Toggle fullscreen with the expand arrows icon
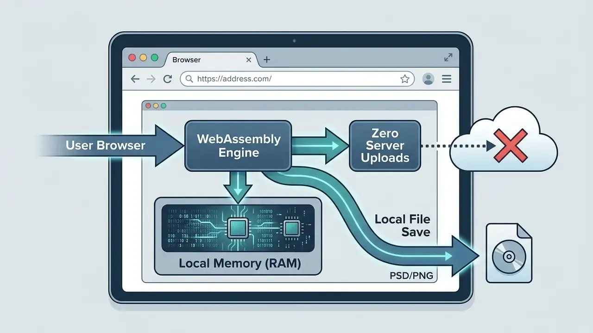 click(x=448, y=57)
